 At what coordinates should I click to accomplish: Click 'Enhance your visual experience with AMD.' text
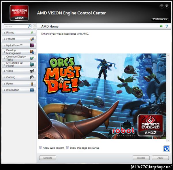65,34
